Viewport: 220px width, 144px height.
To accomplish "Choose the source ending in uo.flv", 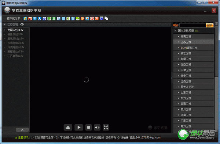I will 16,43.
